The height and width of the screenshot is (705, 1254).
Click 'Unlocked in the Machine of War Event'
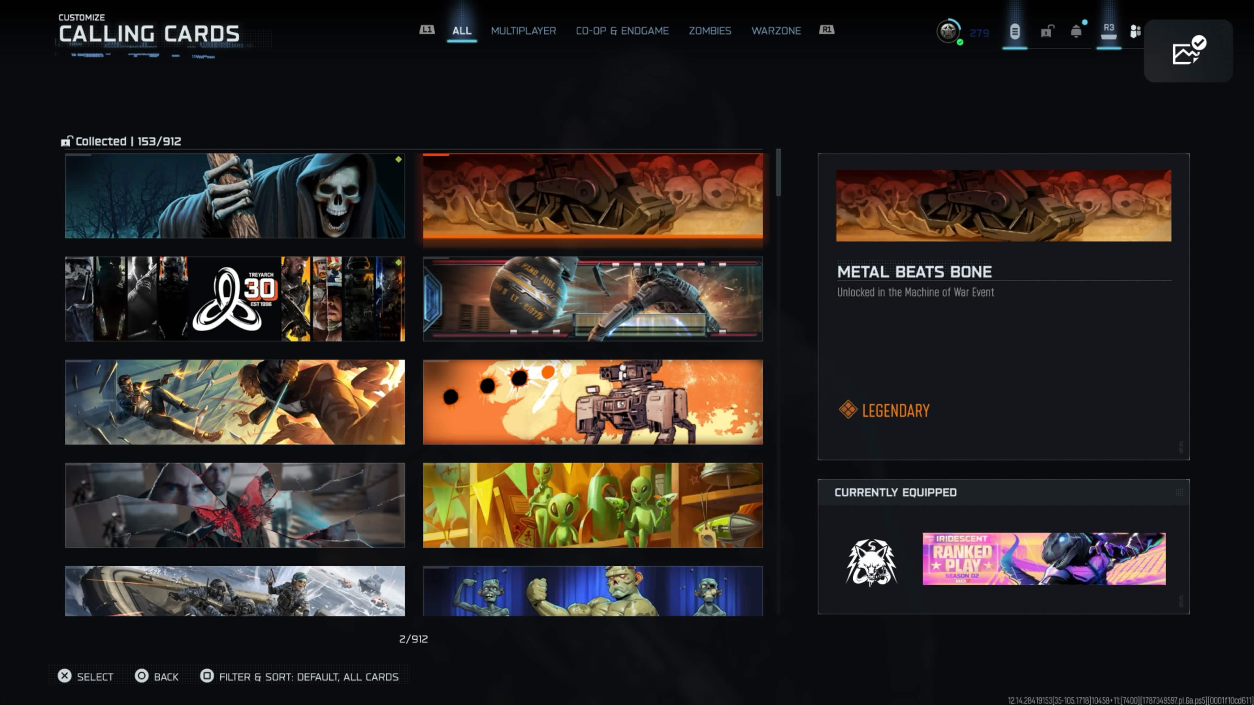[915, 292]
